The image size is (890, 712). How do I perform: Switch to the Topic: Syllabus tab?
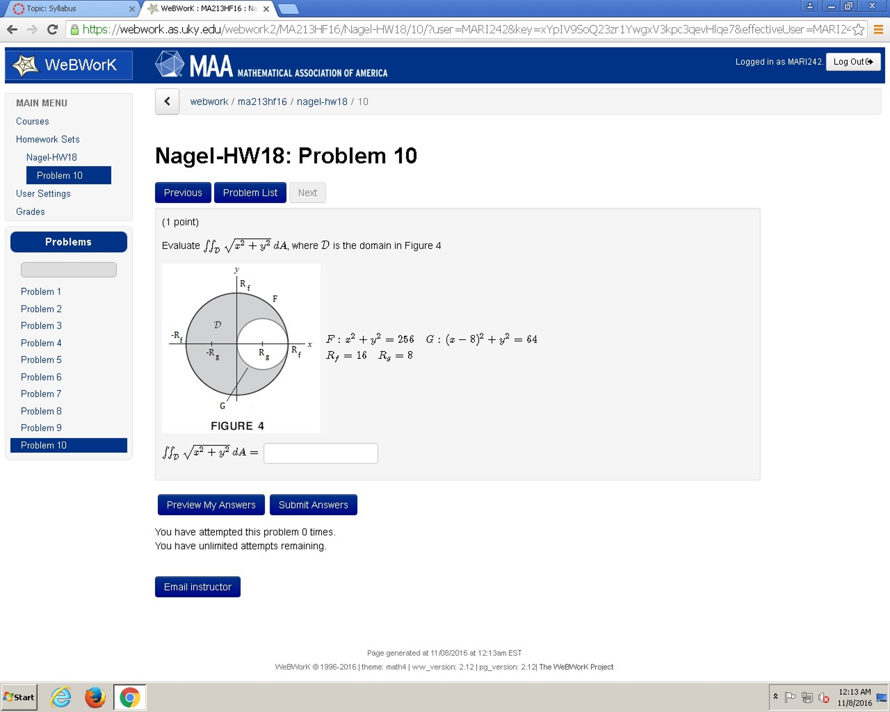72,9
